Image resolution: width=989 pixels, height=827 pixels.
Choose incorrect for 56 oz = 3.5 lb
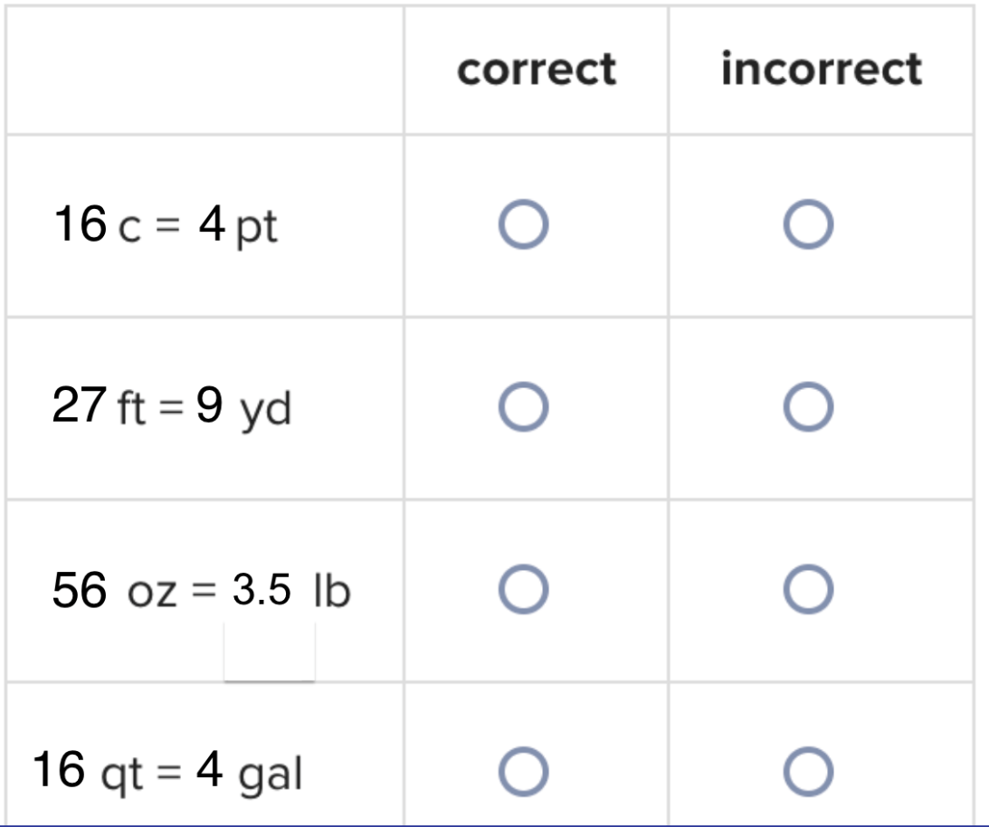(808, 589)
